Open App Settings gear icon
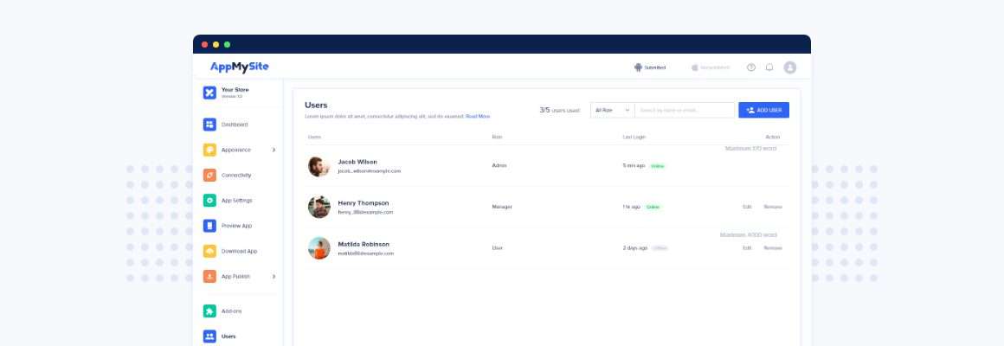The width and height of the screenshot is (1004, 346). pos(209,200)
